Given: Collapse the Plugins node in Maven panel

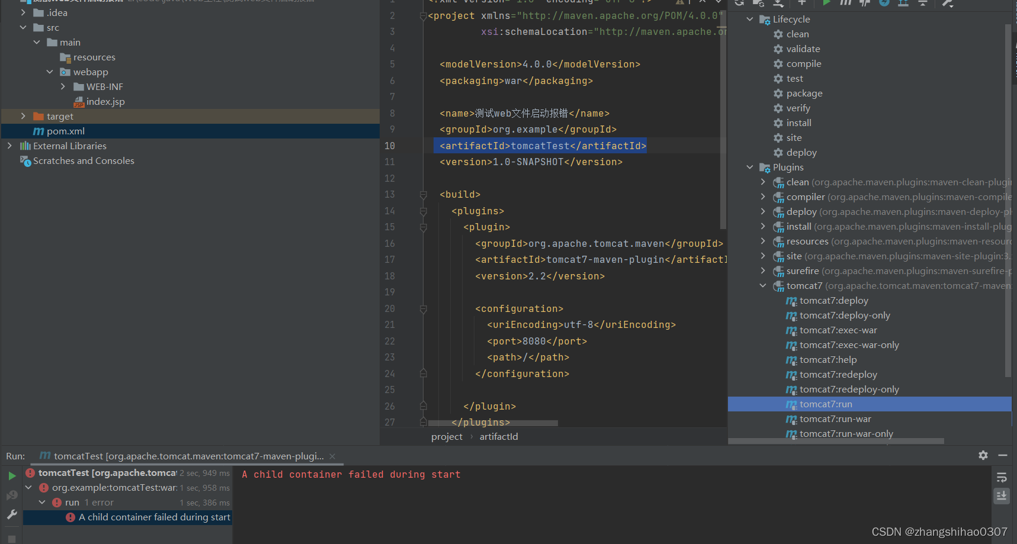Looking at the screenshot, I should 750,168.
